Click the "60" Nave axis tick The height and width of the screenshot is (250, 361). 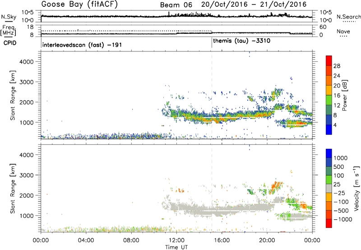click(323, 27)
